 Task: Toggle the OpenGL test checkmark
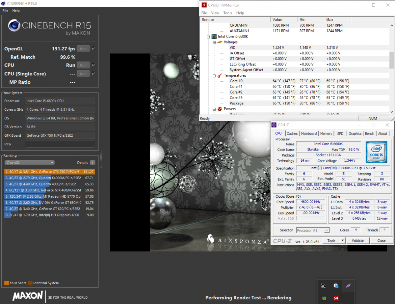click(94, 49)
